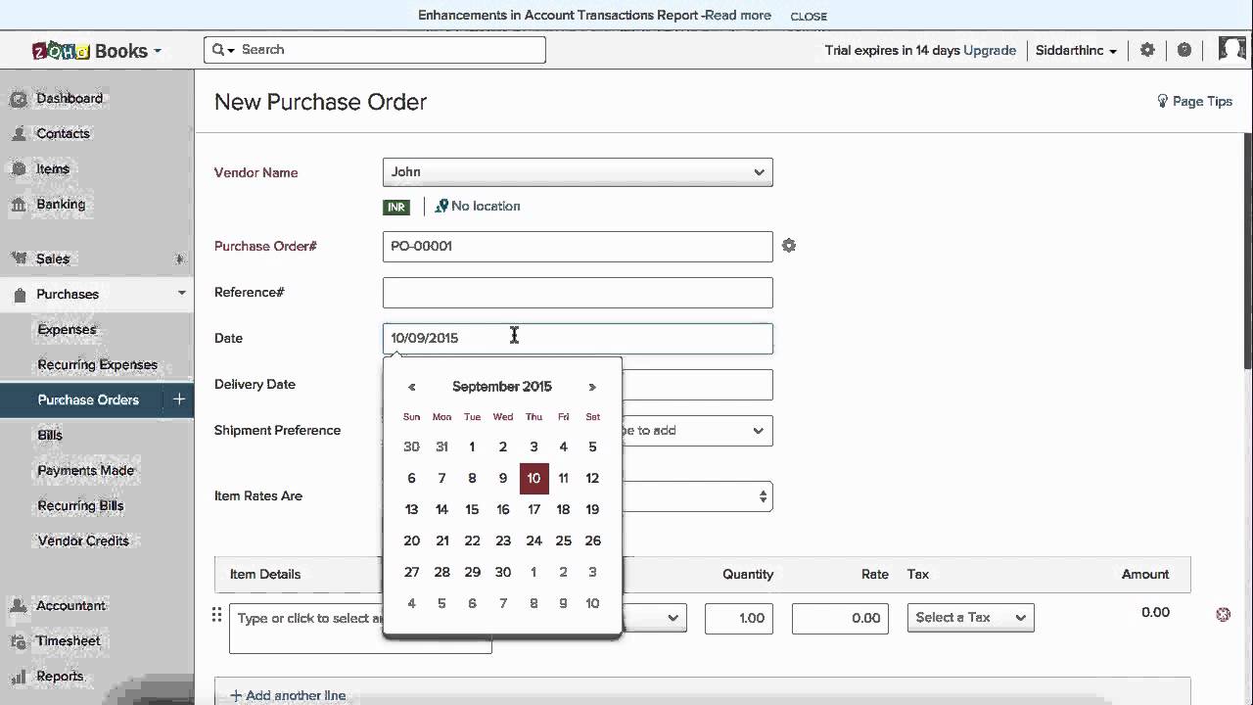Click the Contacts sidebar icon
Viewport: 1253px width, 705px height.
(x=18, y=134)
